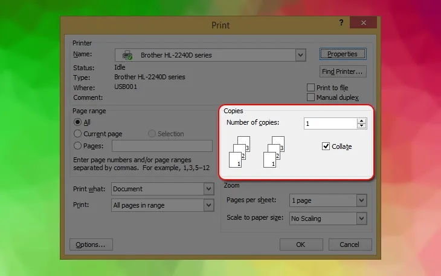Viewport: 441px width, 276px height.
Task: Select the All page range option
Action: click(x=78, y=122)
